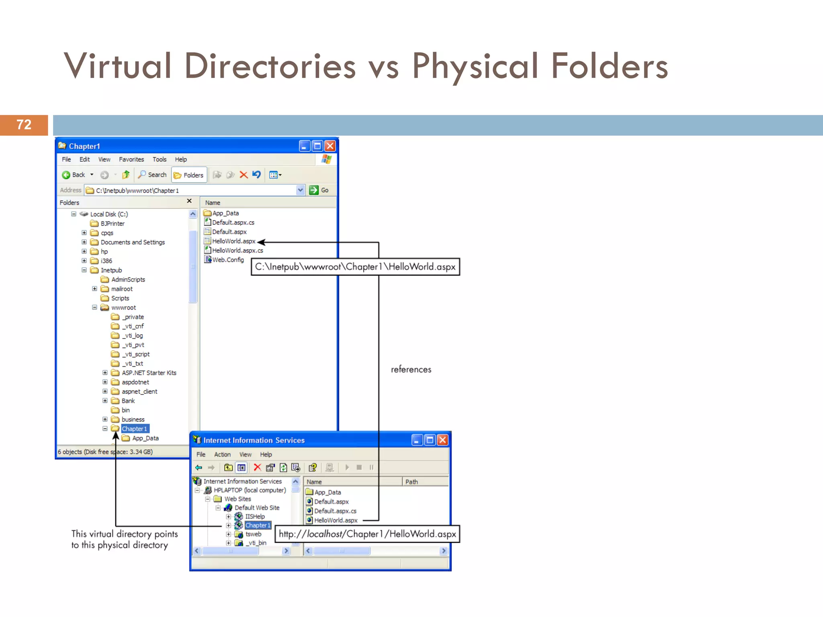Image resolution: width=823 pixels, height=617 pixels.
Task: Click IIS Stop item button
Action: tap(359, 468)
